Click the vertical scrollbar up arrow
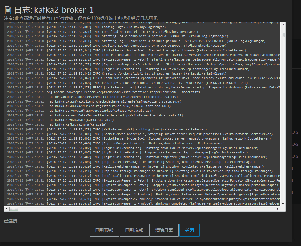The height and width of the screenshot is (246, 301). point(283,25)
